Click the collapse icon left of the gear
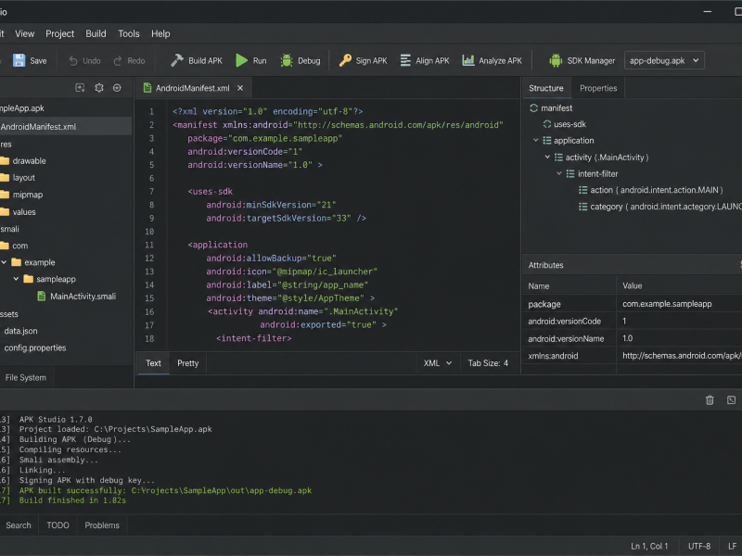742x556 pixels. [80, 88]
